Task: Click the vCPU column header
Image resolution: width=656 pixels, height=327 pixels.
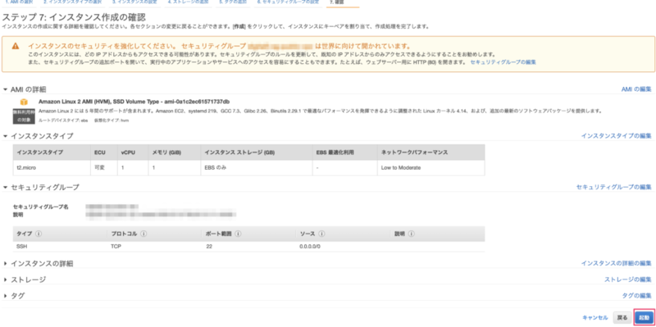Action: point(133,152)
